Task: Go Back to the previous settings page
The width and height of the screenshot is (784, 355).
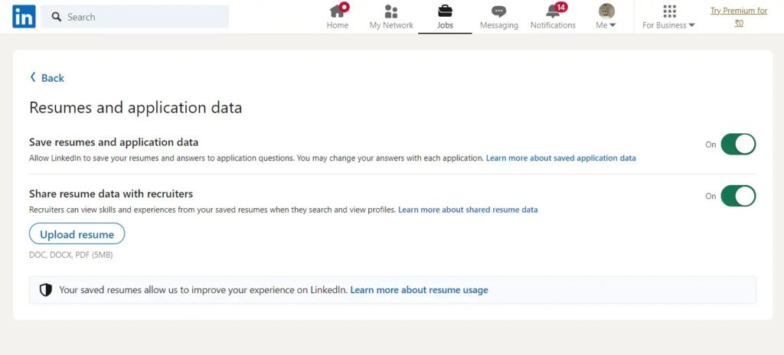Action: (47, 78)
